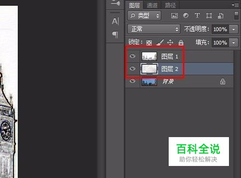Hide 图层 2 with its eye icon
Image resolution: width=241 pixels, height=178 pixels.
[133, 68]
